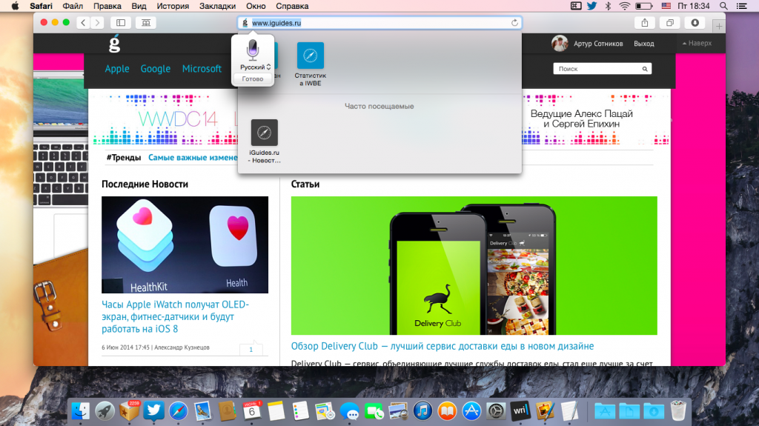Open the Русский dictation language dropdown

point(255,67)
